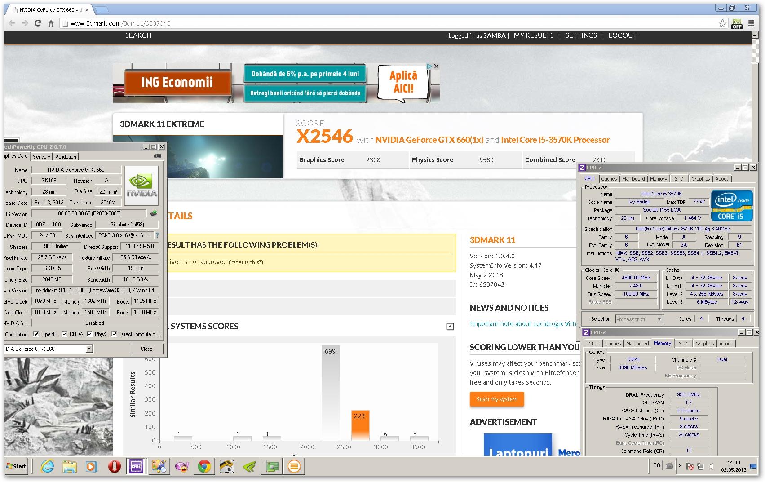Click the gray 699 bar in the chart
Viewport: 765px width, 482px height.
[x=331, y=393]
